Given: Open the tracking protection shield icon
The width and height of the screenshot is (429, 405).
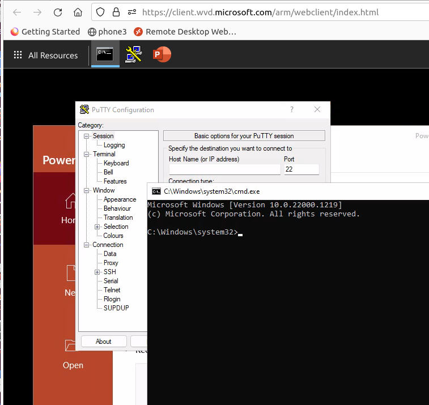Looking at the screenshot, I should [100, 12].
